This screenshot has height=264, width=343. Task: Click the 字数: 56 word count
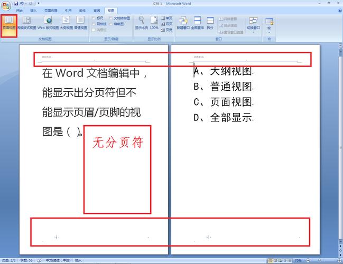tap(26, 260)
